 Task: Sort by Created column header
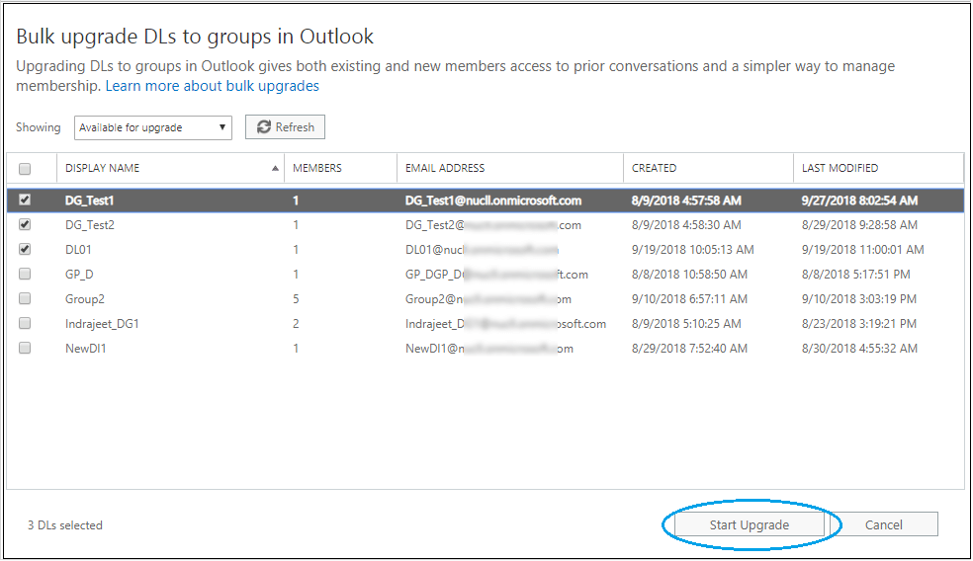pos(655,168)
